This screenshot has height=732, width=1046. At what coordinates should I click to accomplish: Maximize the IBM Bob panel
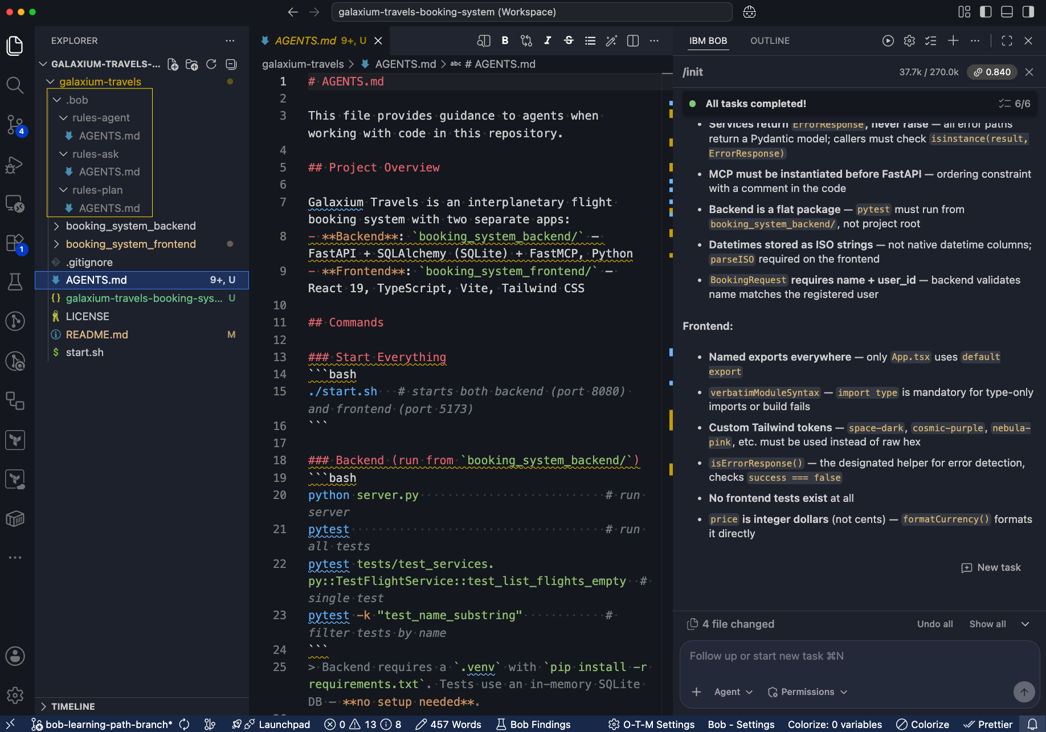pos(1007,40)
